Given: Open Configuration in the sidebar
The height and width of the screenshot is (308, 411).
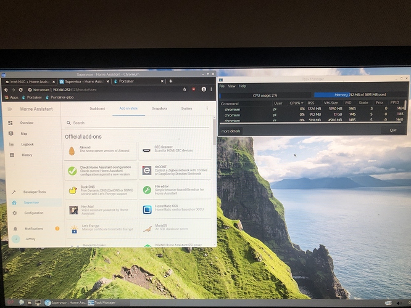Looking at the screenshot, I should tap(33, 213).
